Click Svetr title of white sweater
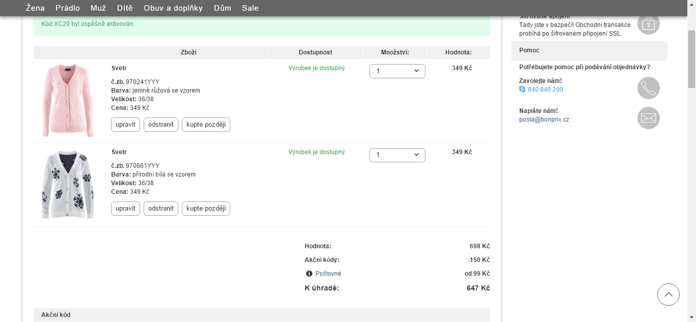 [119, 152]
